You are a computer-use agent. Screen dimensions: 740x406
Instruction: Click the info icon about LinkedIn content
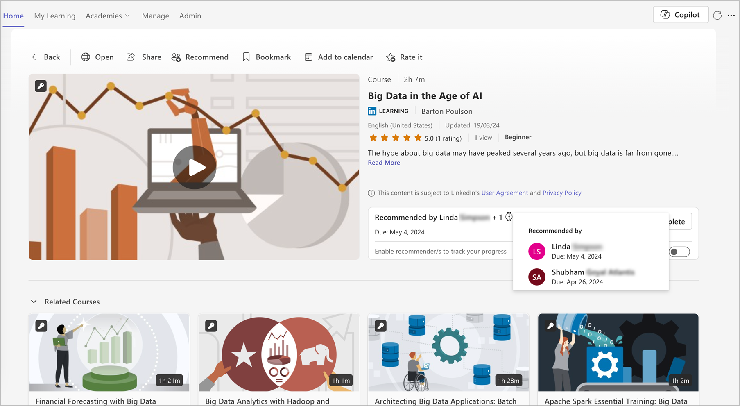click(371, 193)
